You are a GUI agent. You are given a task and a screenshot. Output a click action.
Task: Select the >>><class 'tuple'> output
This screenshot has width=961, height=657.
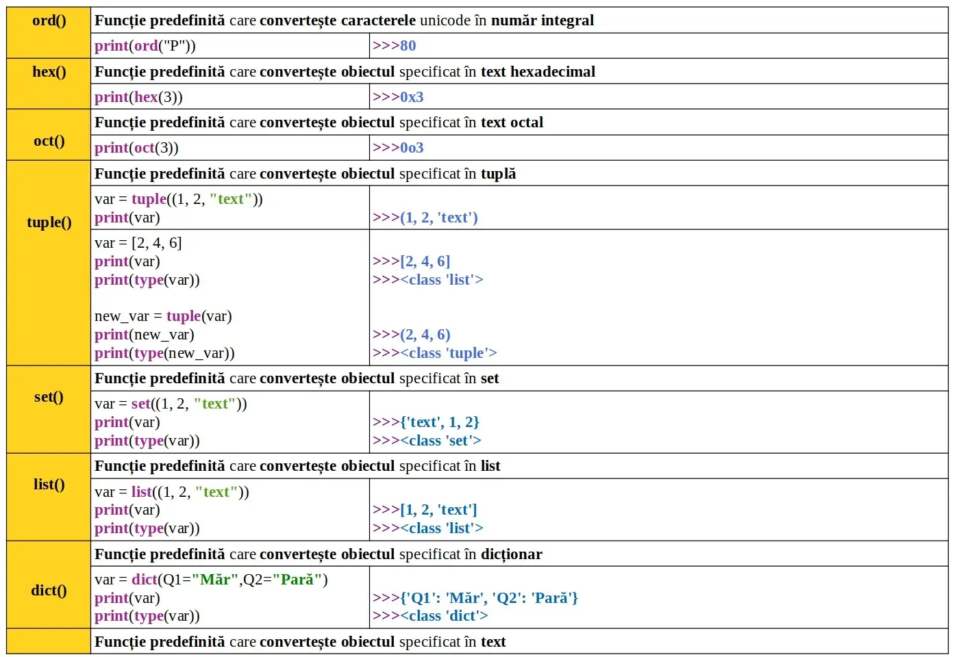435,353
